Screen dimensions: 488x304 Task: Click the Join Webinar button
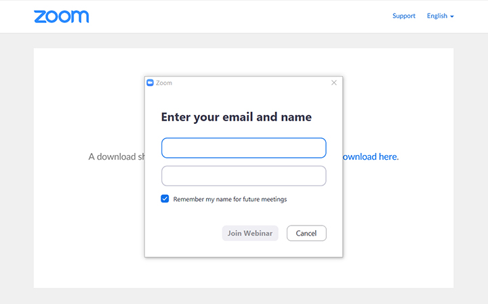click(250, 233)
